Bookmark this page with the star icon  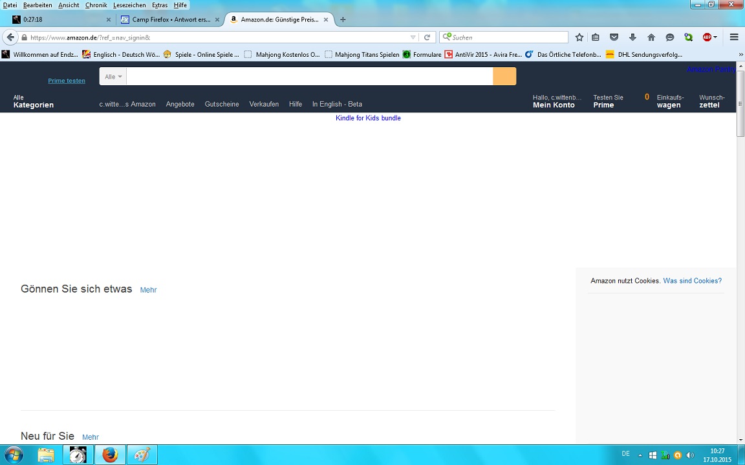579,37
